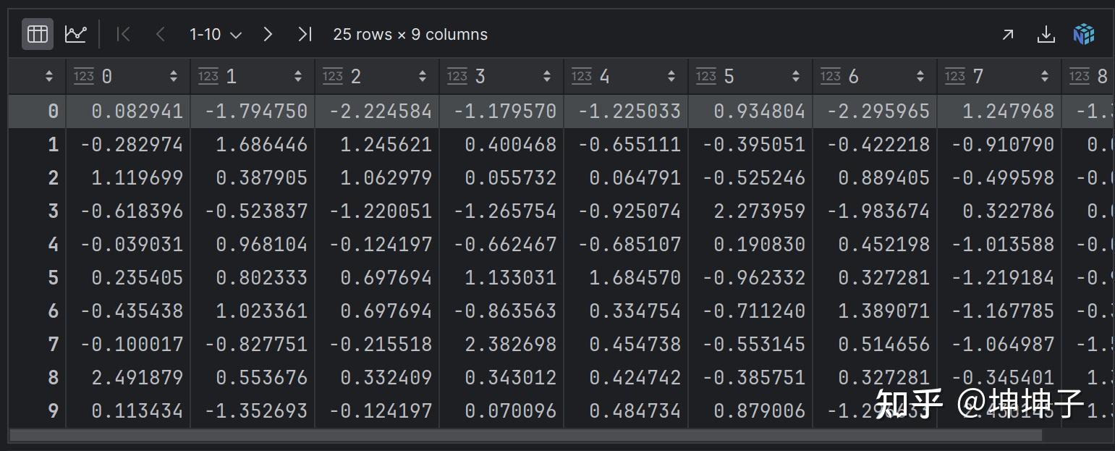Go to previous page of rows
This screenshot has height=451, width=1115.
point(161,34)
